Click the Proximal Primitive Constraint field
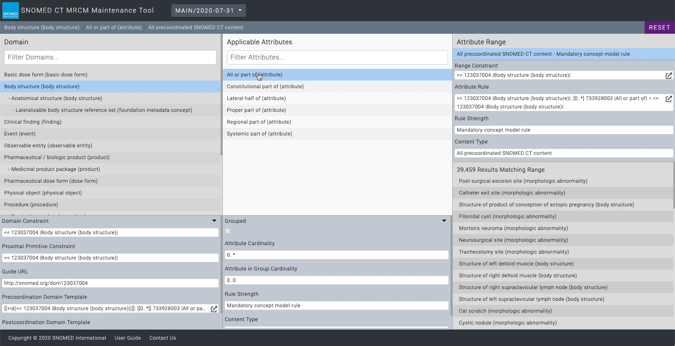 (x=110, y=258)
